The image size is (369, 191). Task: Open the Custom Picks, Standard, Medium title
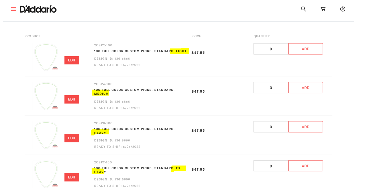click(134, 92)
